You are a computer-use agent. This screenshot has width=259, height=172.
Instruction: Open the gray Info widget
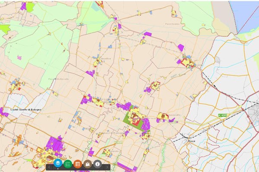[x=98, y=164]
